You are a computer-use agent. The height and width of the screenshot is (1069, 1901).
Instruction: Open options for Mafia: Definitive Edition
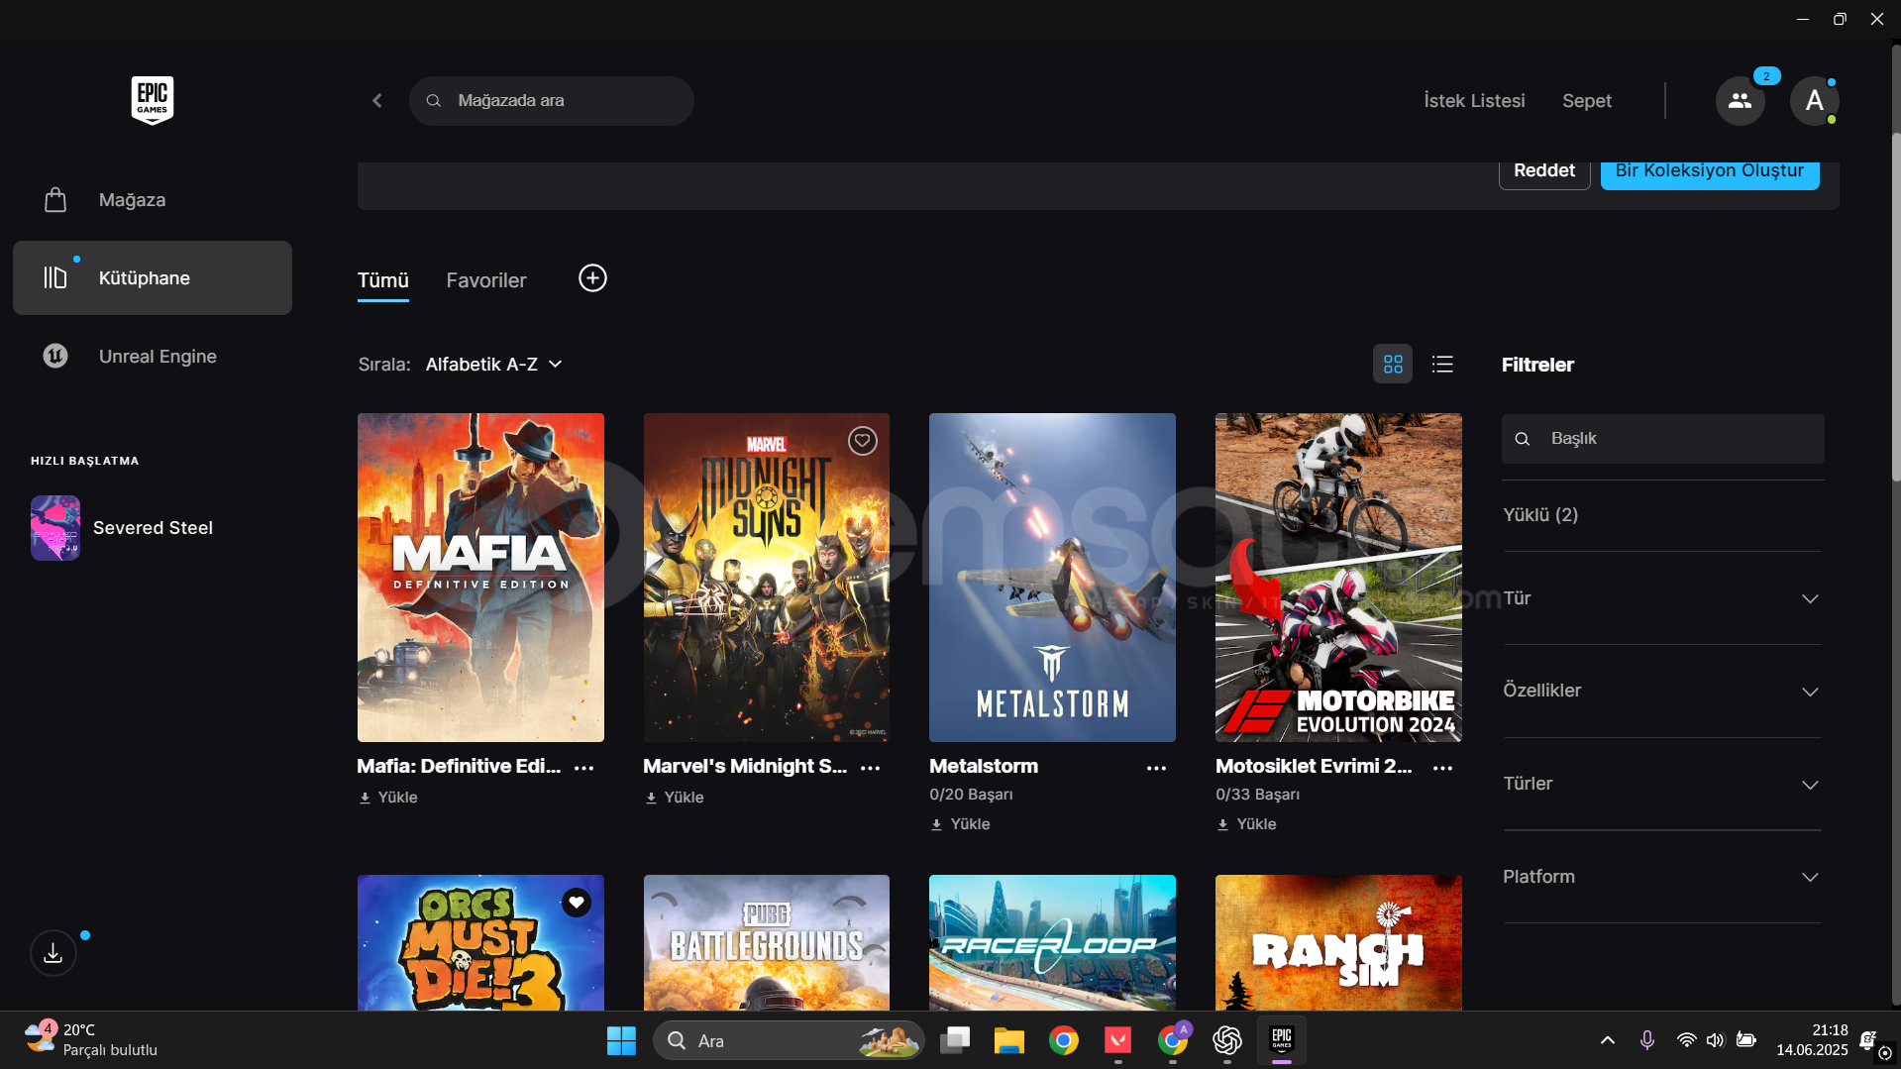point(584,768)
